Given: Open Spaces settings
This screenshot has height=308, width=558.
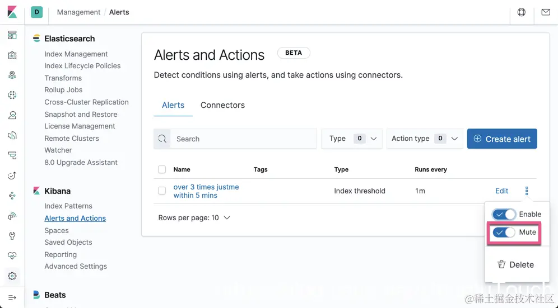Looking at the screenshot, I should [x=57, y=230].
